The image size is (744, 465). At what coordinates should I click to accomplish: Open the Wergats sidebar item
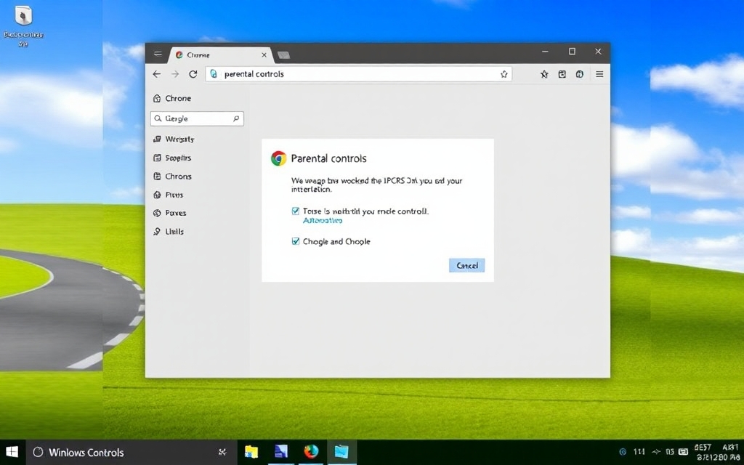pos(174,139)
